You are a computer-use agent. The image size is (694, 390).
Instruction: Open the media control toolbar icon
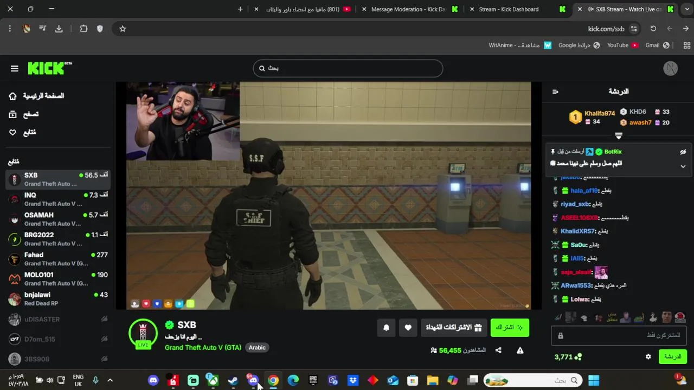click(x=43, y=29)
